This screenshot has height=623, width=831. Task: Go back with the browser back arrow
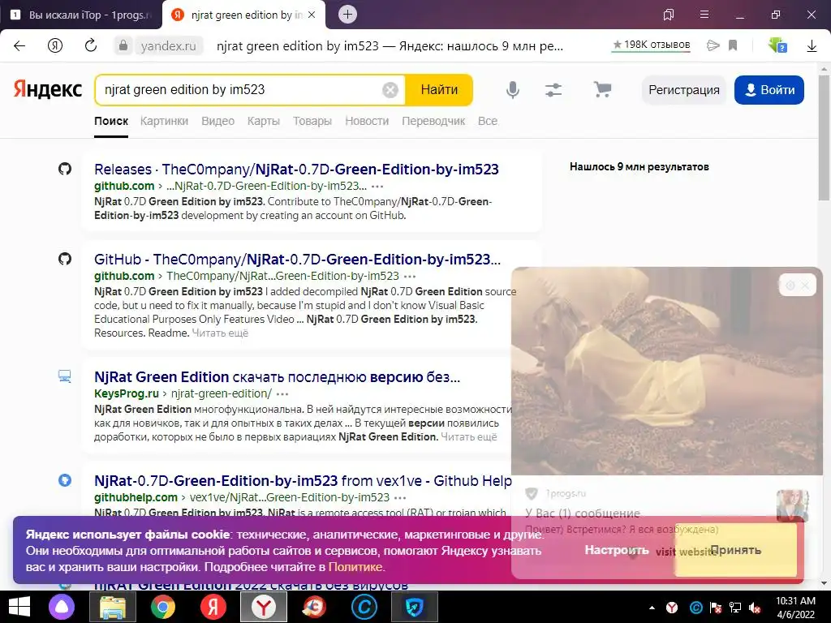(19, 45)
